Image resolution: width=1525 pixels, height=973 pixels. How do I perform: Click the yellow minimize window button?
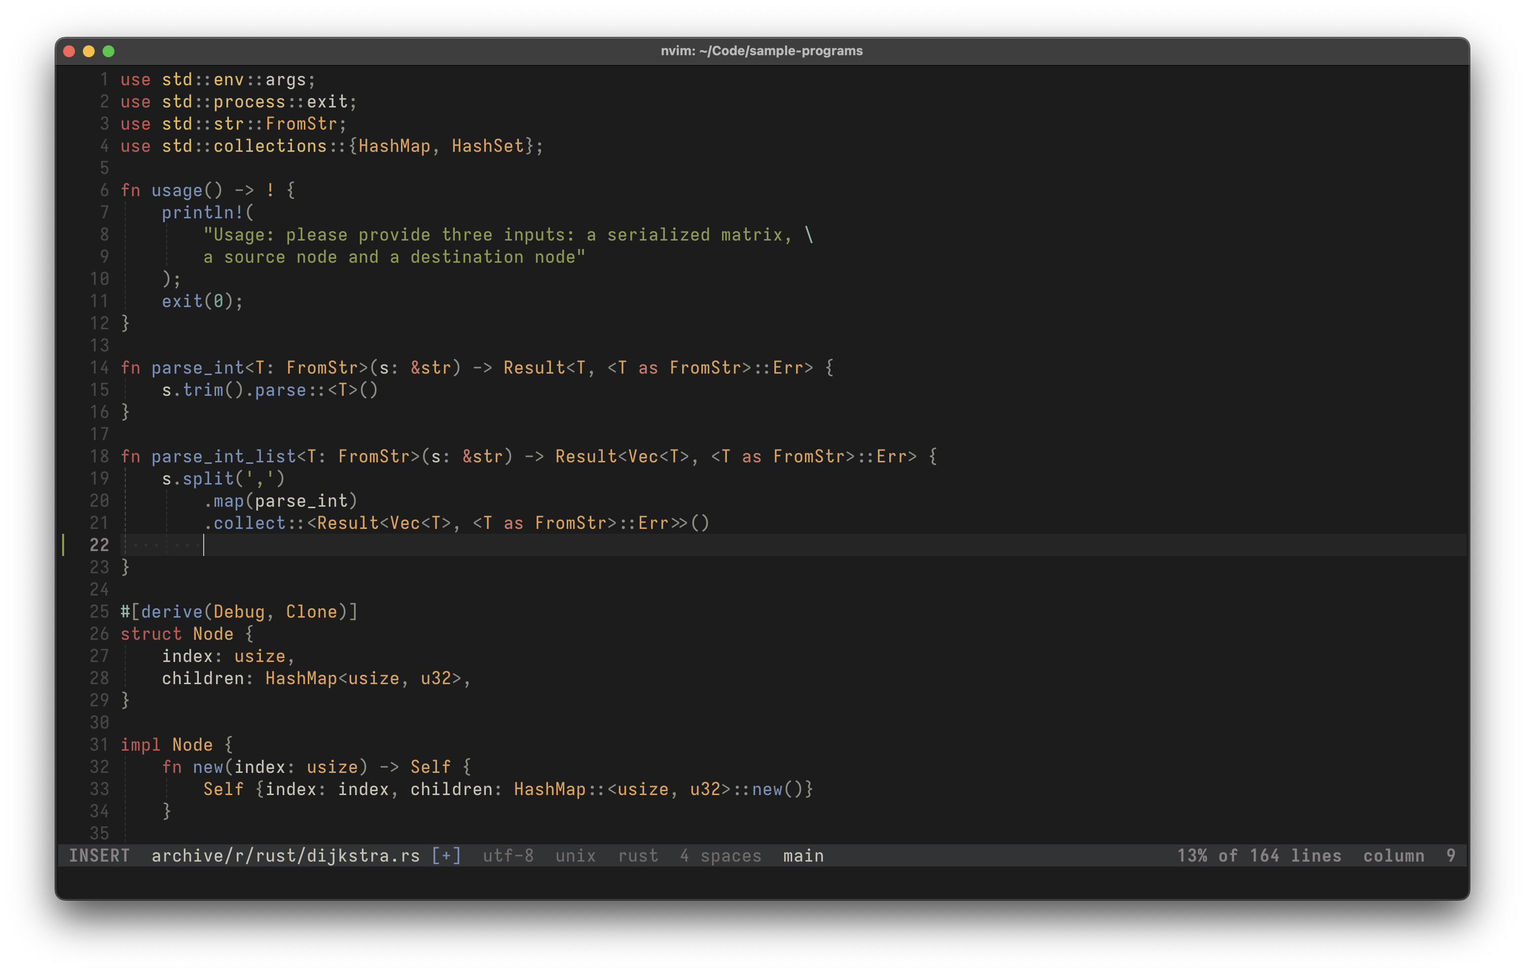click(x=89, y=51)
